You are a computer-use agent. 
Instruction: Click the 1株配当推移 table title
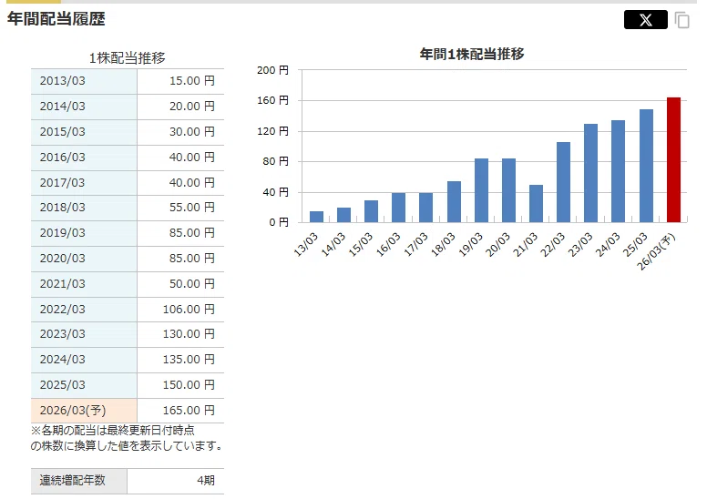[128, 57]
